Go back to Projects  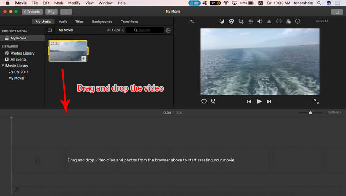coord(32,12)
